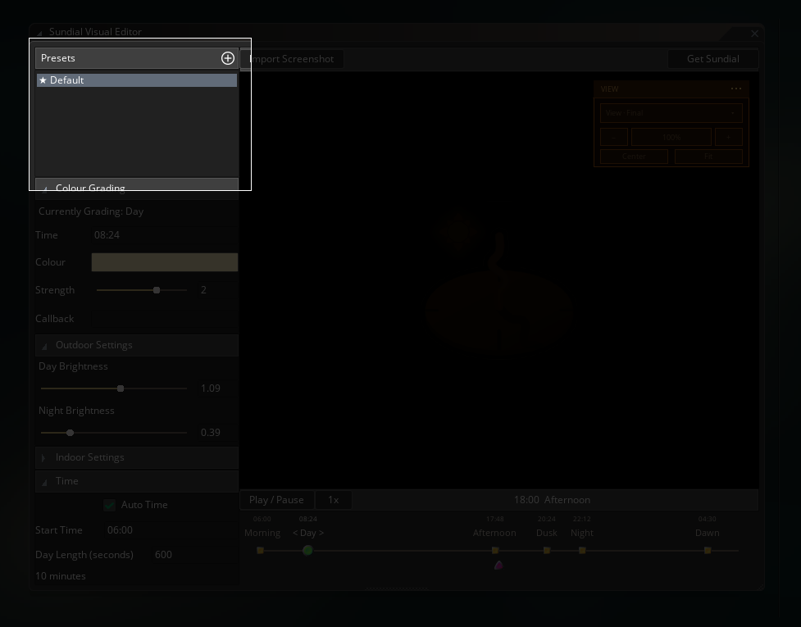Click the "Currently Grading: Day" text
Image resolution: width=801 pixels, height=627 pixels.
coord(91,211)
